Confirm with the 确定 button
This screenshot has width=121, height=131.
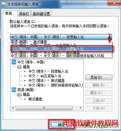coord(61,125)
